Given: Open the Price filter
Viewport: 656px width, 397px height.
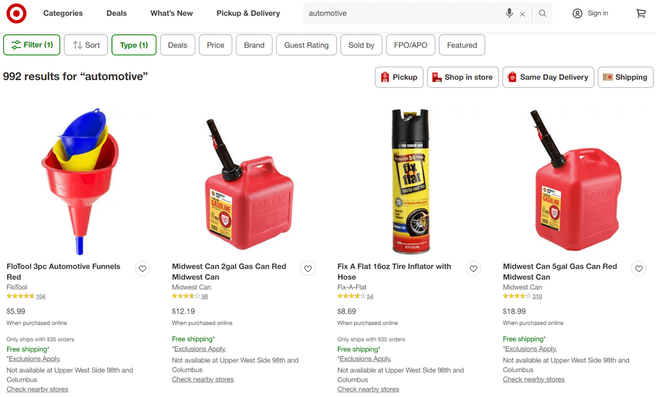Looking at the screenshot, I should click(x=215, y=45).
